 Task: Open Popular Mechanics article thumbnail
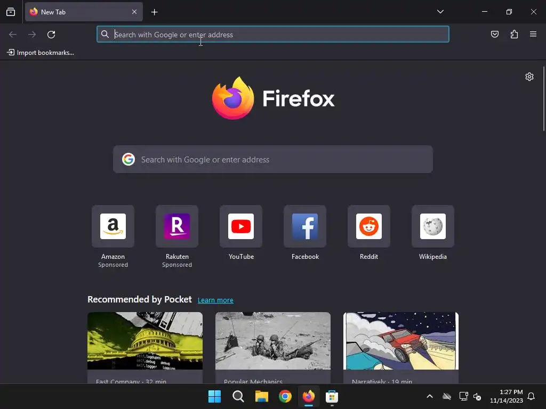[x=272, y=341]
